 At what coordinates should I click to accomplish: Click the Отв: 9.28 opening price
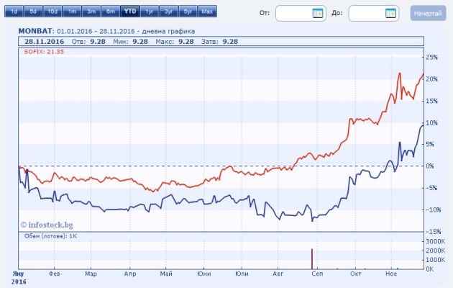point(88,42)
